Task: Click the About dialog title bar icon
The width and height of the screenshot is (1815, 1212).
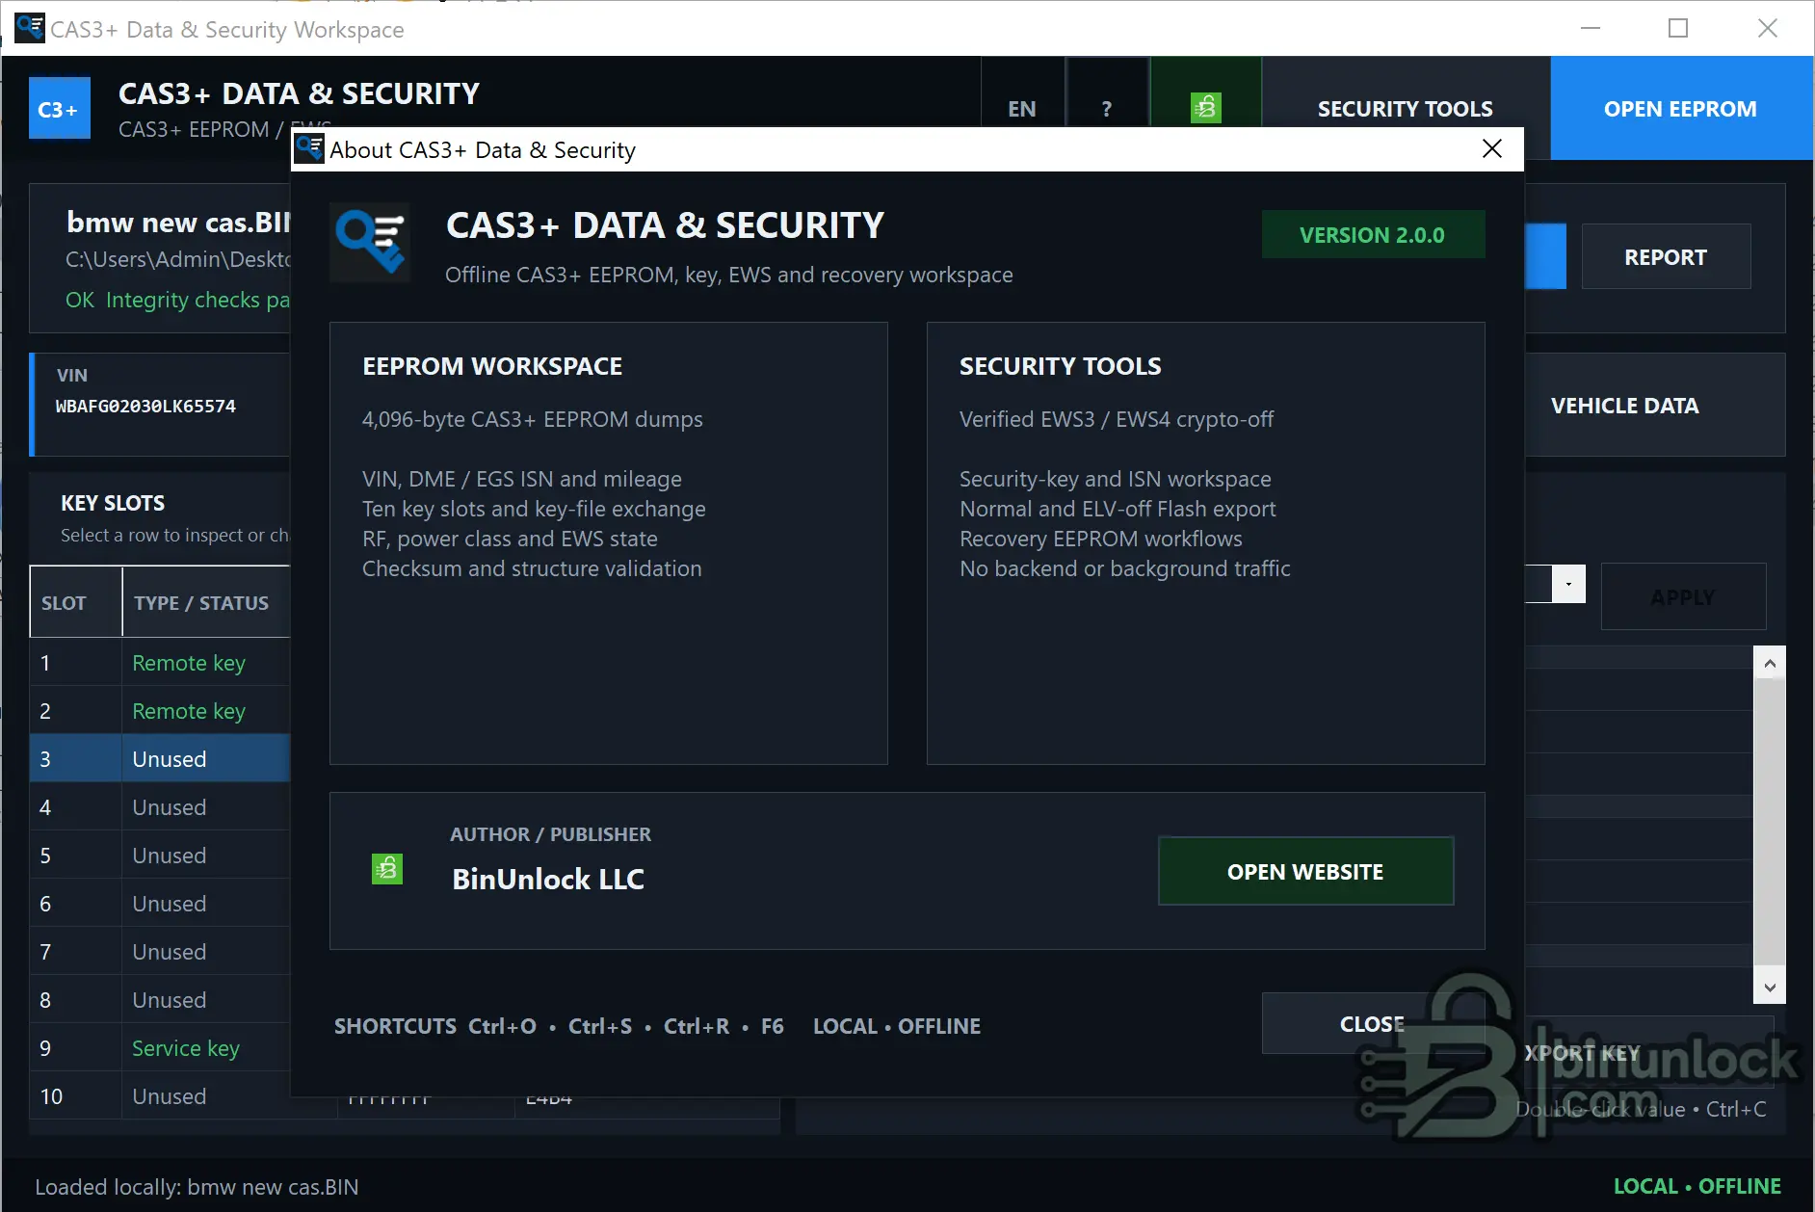Action: tap(309, 149)
